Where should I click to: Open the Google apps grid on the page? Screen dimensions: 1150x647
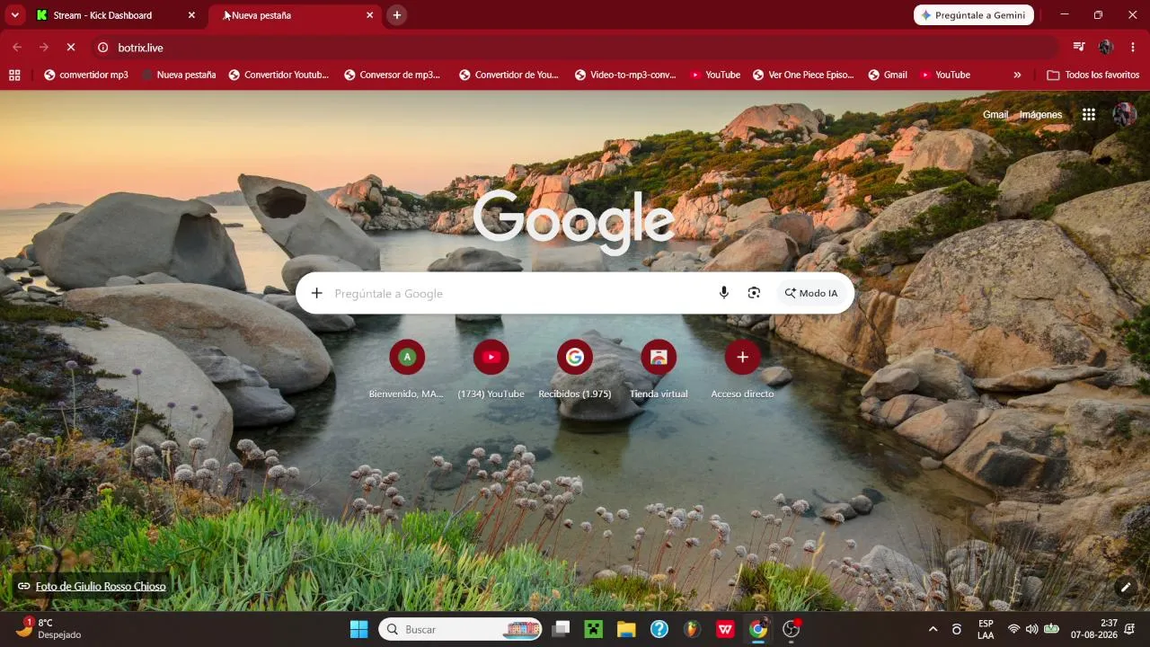(1089, 114)
